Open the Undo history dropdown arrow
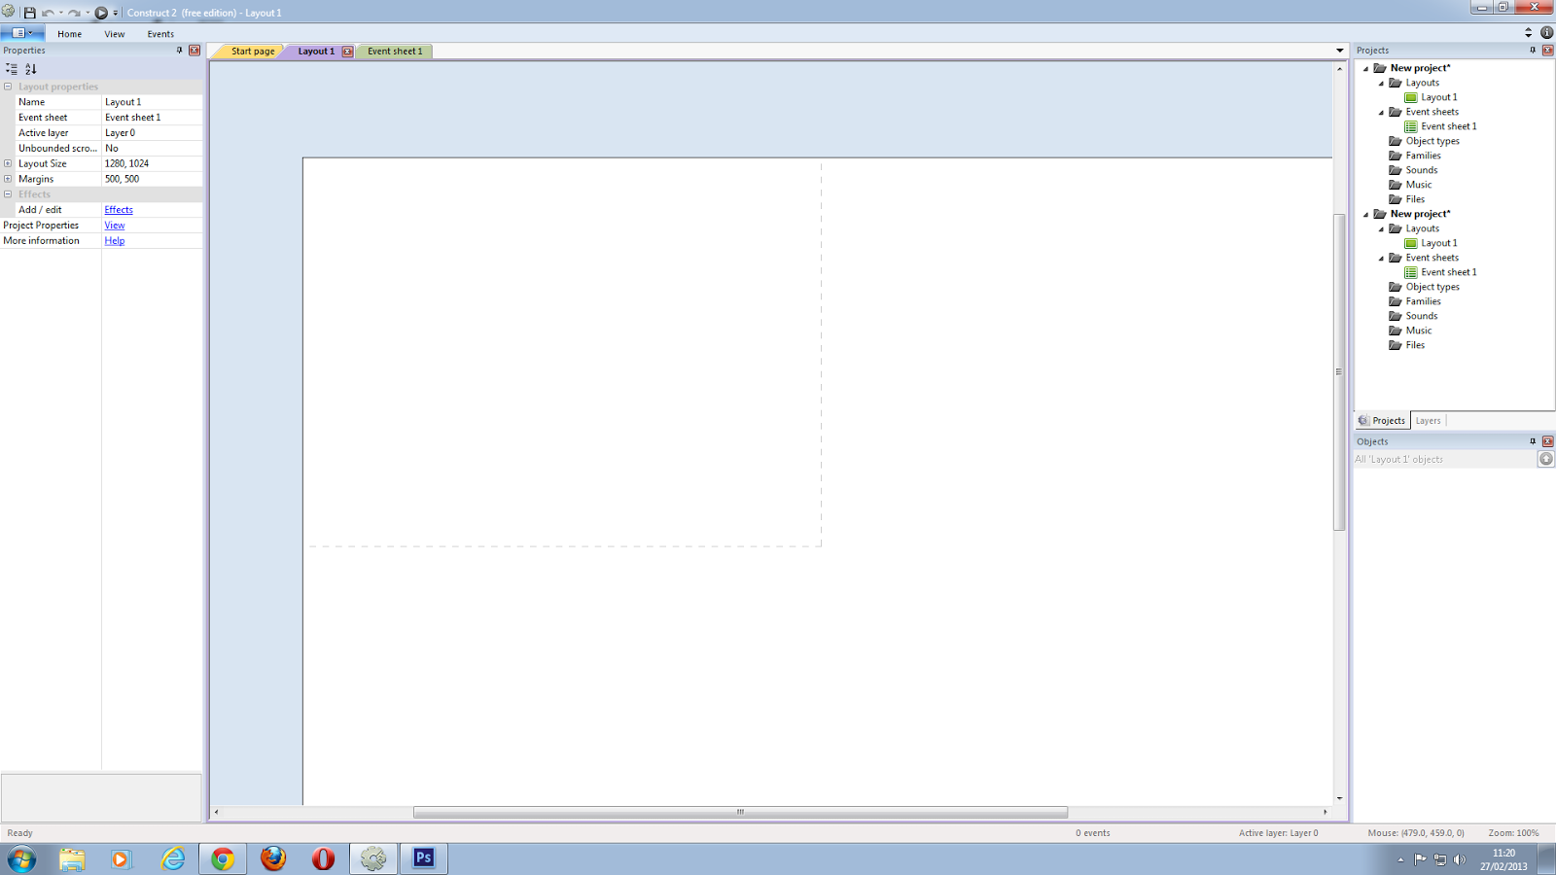Screen dimensions: 1556x875 (60, 13)
